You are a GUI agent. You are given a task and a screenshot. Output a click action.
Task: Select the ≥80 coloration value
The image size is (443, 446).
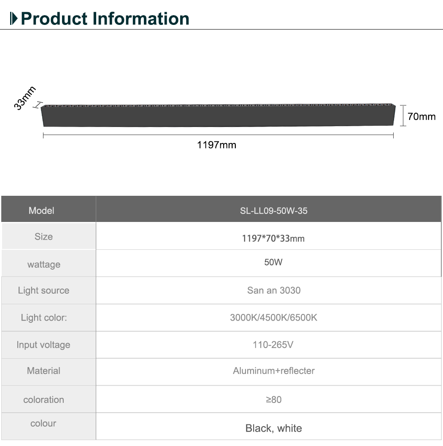[274, 400]
